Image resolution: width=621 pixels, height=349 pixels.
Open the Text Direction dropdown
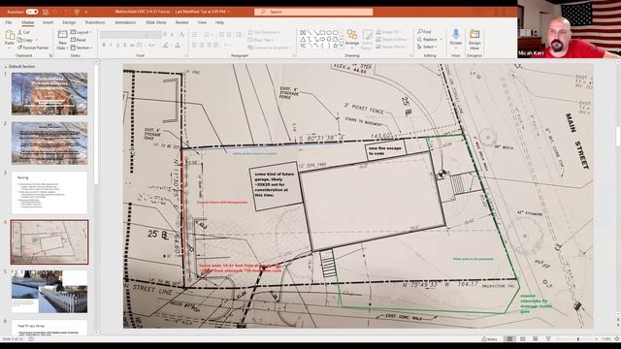coord(264,32)
